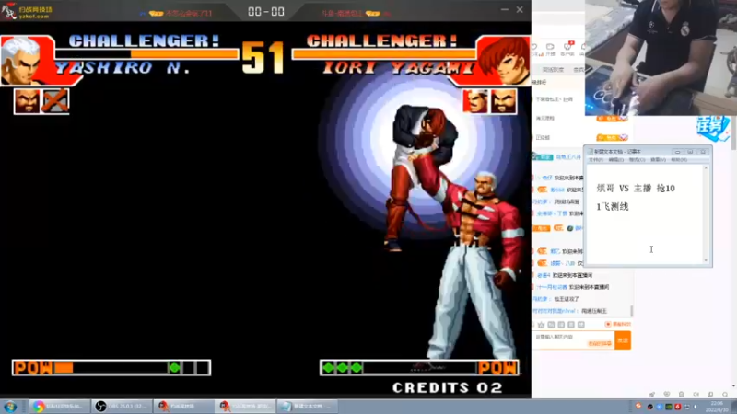This screenshot has width=737, height=414.
Task: Open the colorful browser taskbar button
Action: (59, 407)
